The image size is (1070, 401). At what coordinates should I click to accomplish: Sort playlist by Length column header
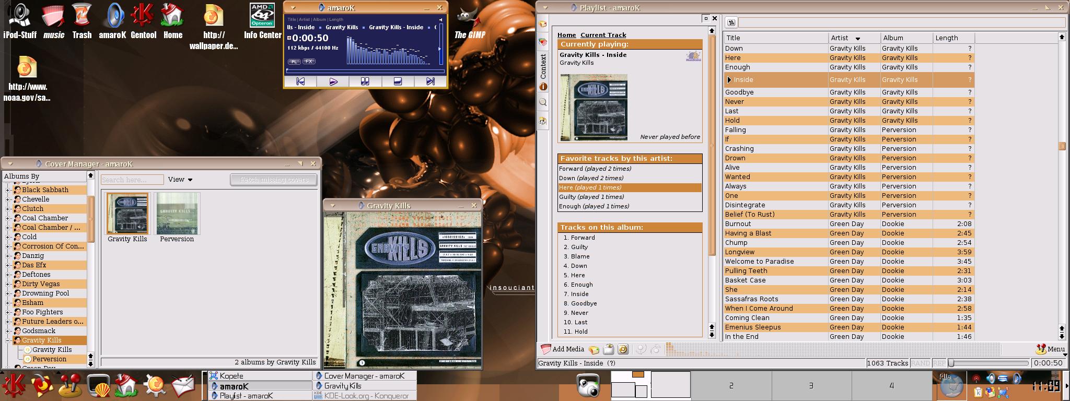coord(953,38)
